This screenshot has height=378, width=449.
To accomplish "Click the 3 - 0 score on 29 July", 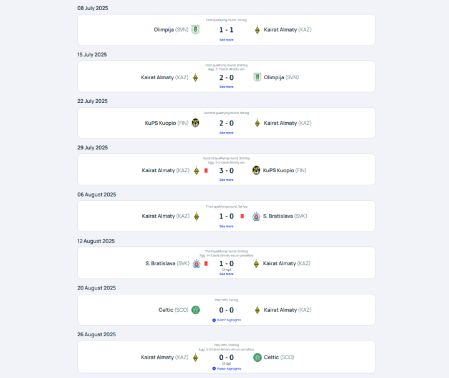I will 226,170.
